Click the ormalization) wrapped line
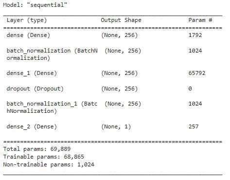Viewport: 230px width, 180px height. click(x=28, y=58)
